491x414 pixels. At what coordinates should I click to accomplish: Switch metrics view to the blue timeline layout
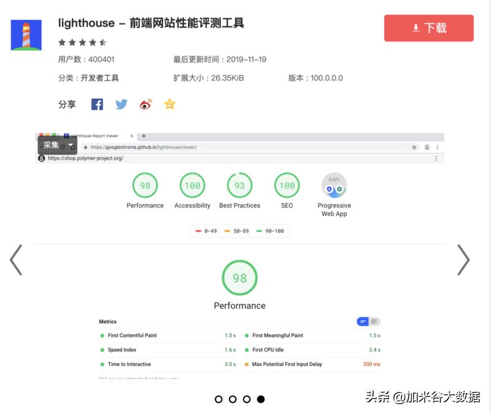tap(363, 321)
